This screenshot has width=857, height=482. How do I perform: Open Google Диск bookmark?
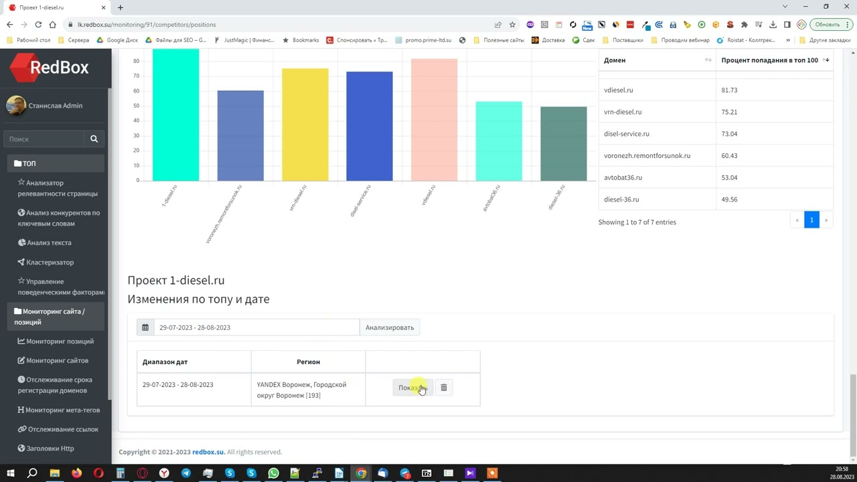click(x=118, y=40)
